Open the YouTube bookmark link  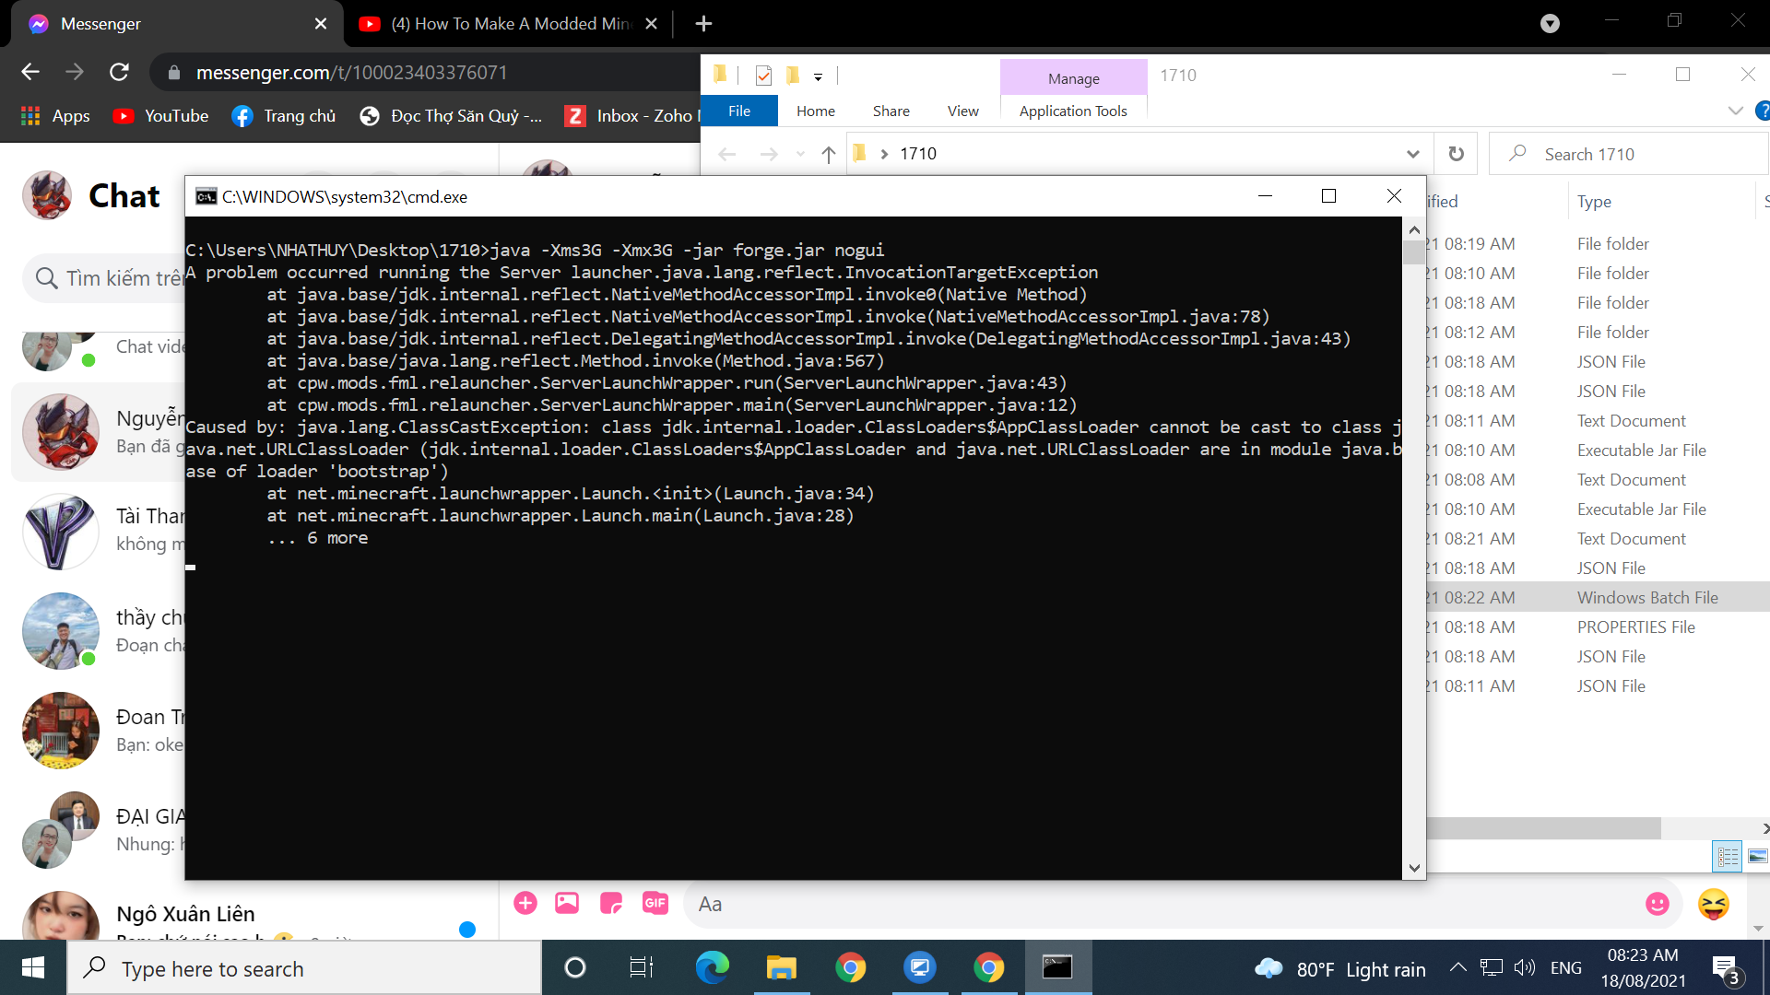(x=160, y=116)
